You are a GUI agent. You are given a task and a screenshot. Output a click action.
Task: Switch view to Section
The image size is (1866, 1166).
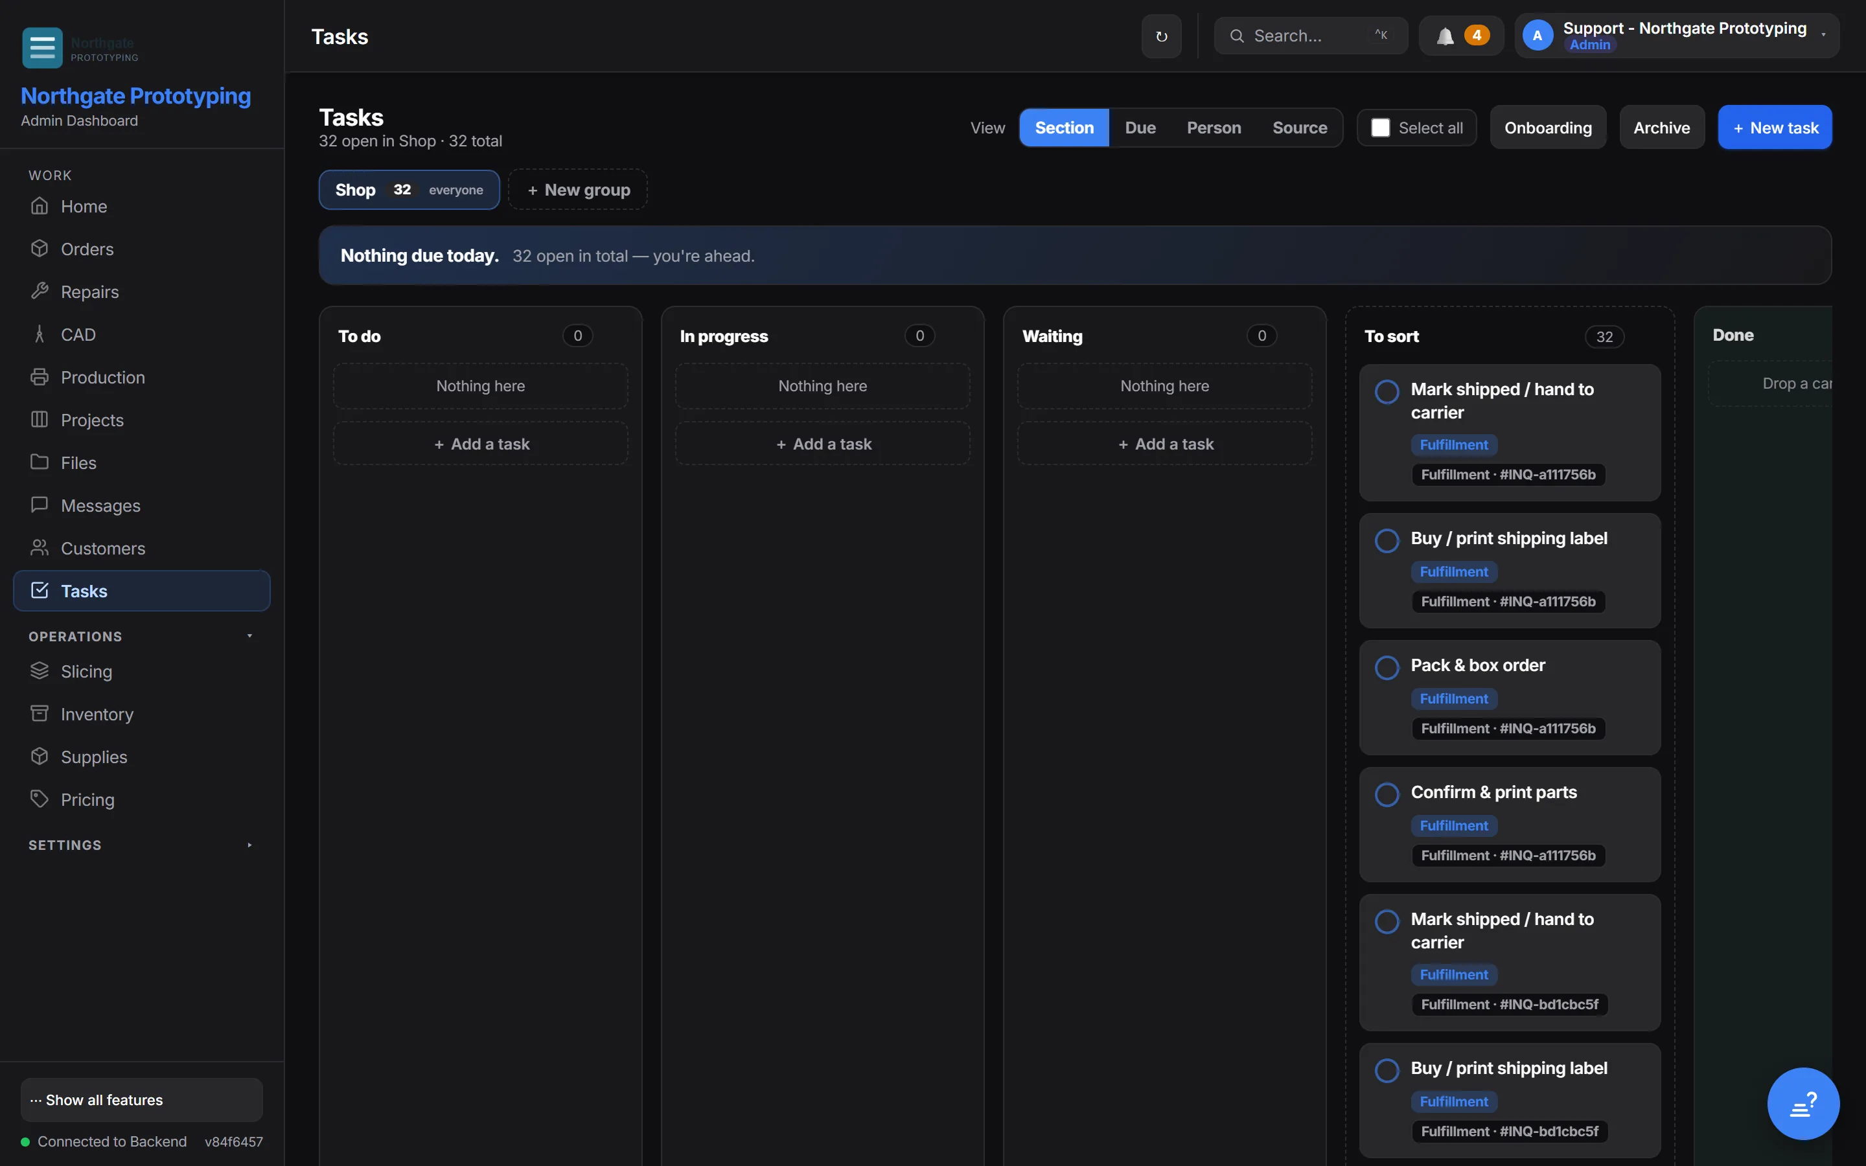tap(1064, 128)
